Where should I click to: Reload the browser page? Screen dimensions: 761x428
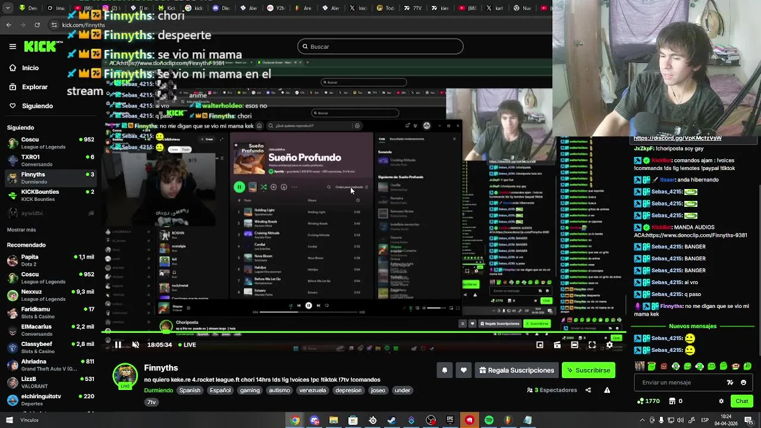(x=37, y=25)
